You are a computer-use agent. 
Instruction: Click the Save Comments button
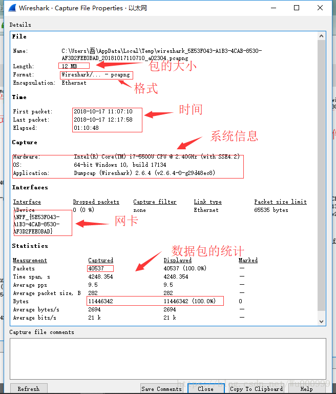tap(161, 389)
